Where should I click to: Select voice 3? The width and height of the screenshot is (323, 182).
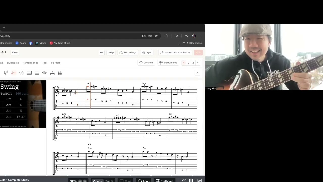(193, 63)
